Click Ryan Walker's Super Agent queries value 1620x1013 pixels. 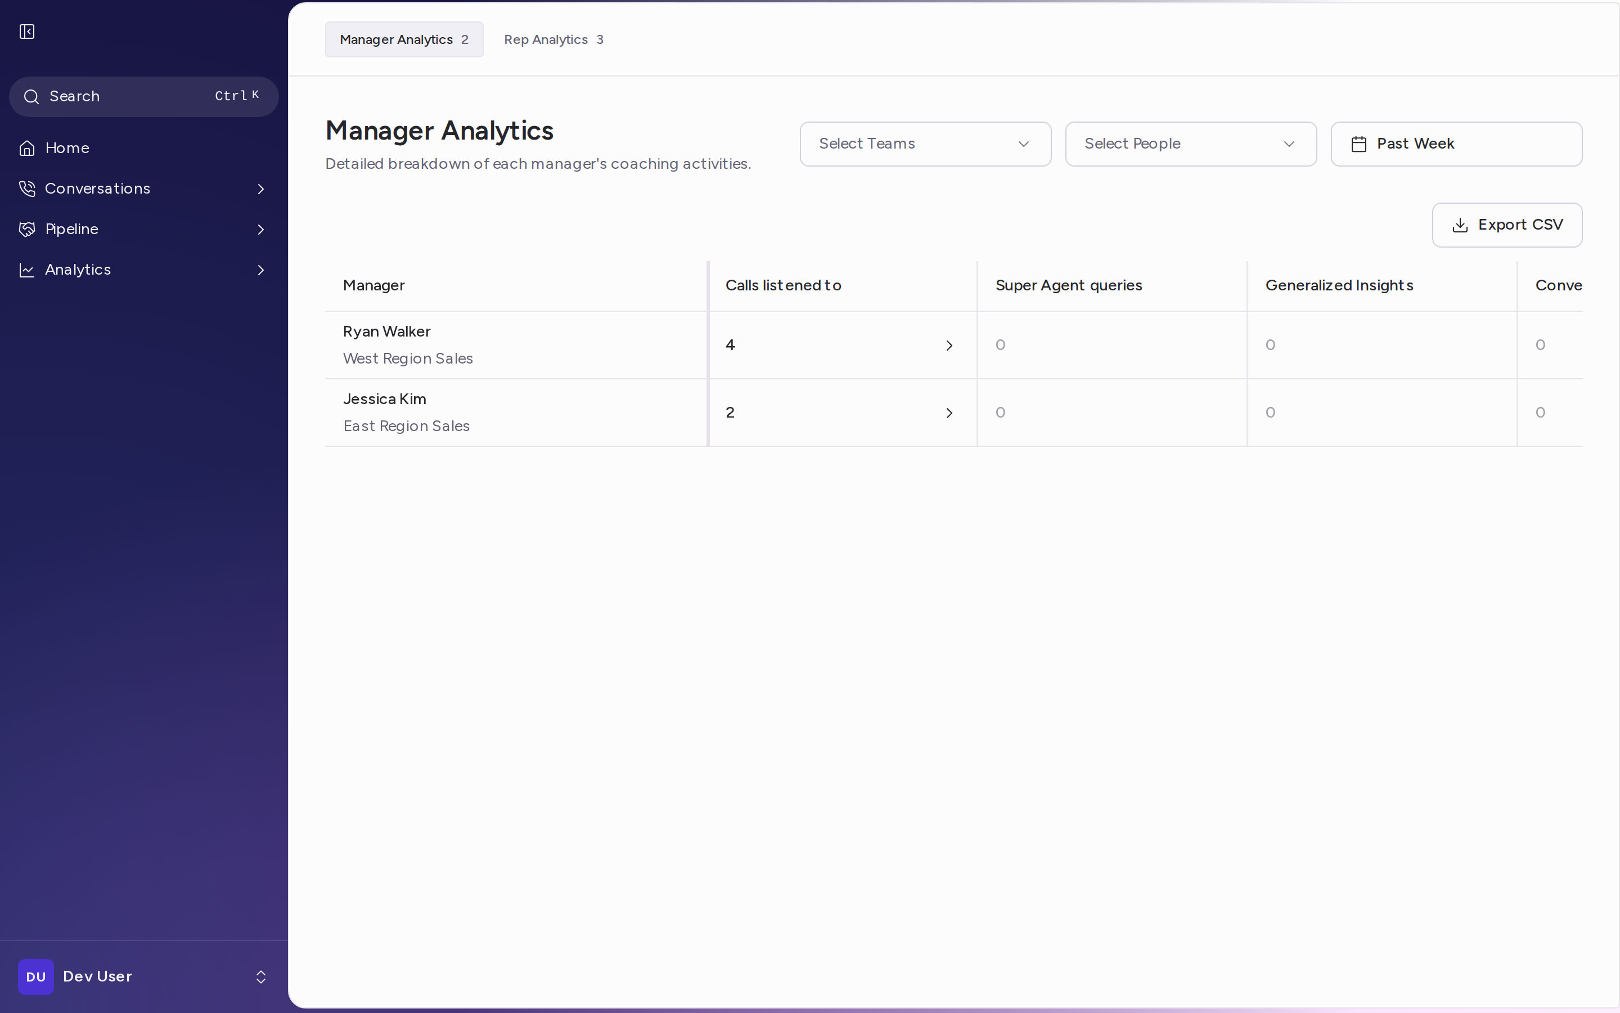pos(1000,345)
